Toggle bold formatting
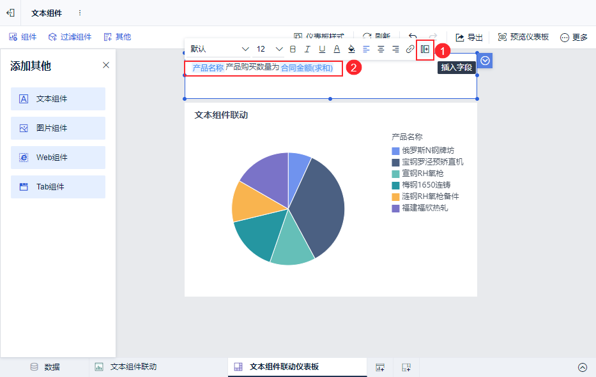This screenshot has width=596, height=377. 293,49
